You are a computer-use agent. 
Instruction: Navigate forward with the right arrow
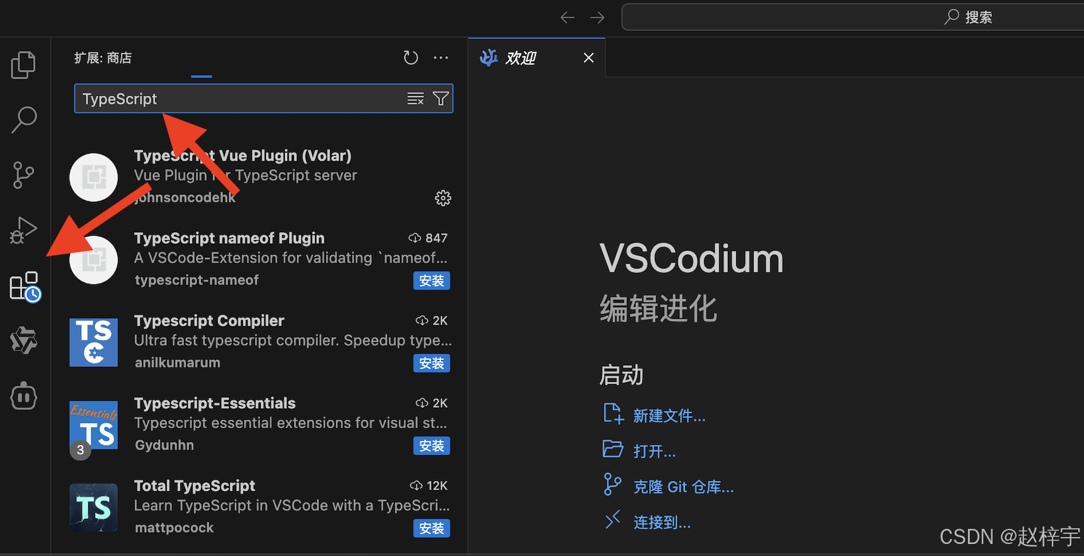click(x=597, y=18)
